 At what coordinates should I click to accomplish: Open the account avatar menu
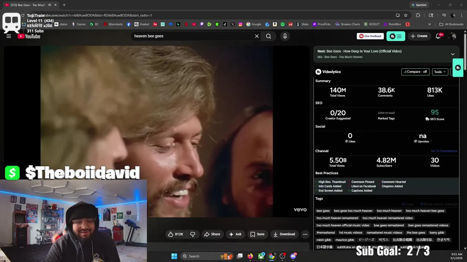452,36
